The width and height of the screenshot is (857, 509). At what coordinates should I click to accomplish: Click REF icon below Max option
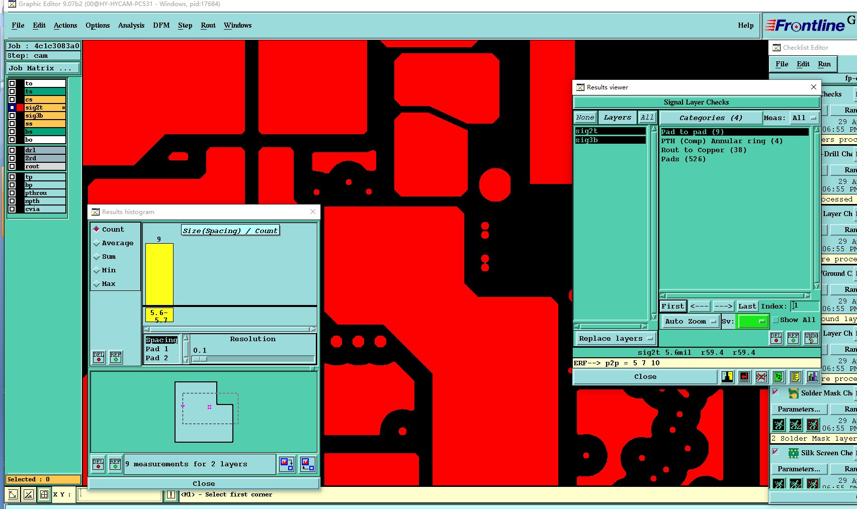click(116, 357)
